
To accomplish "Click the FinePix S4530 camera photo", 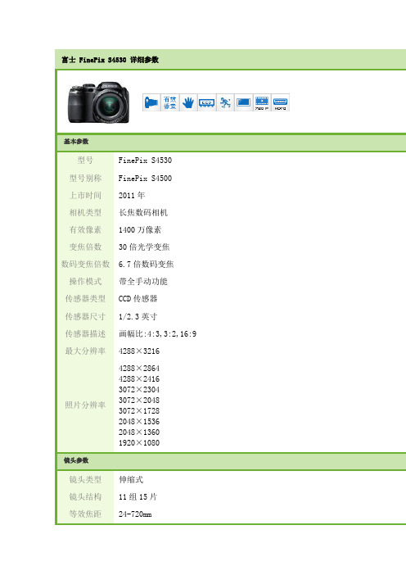I will coord(98,102).
